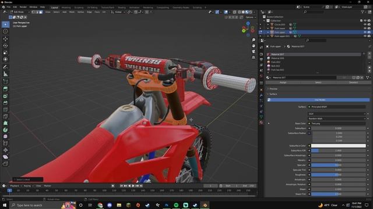Screen dimensions: 373x209
Task: Click the material Select button
Action: click(x=318, y=82)
